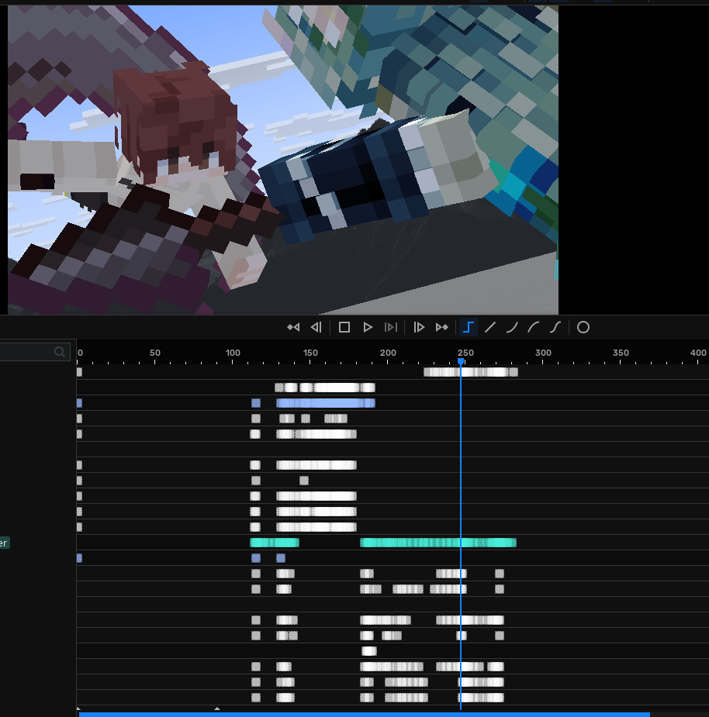Select the lone keyframe in the single-keyframe row
The height and width of the screenshot is (717, 709).
tap(369, 650)
